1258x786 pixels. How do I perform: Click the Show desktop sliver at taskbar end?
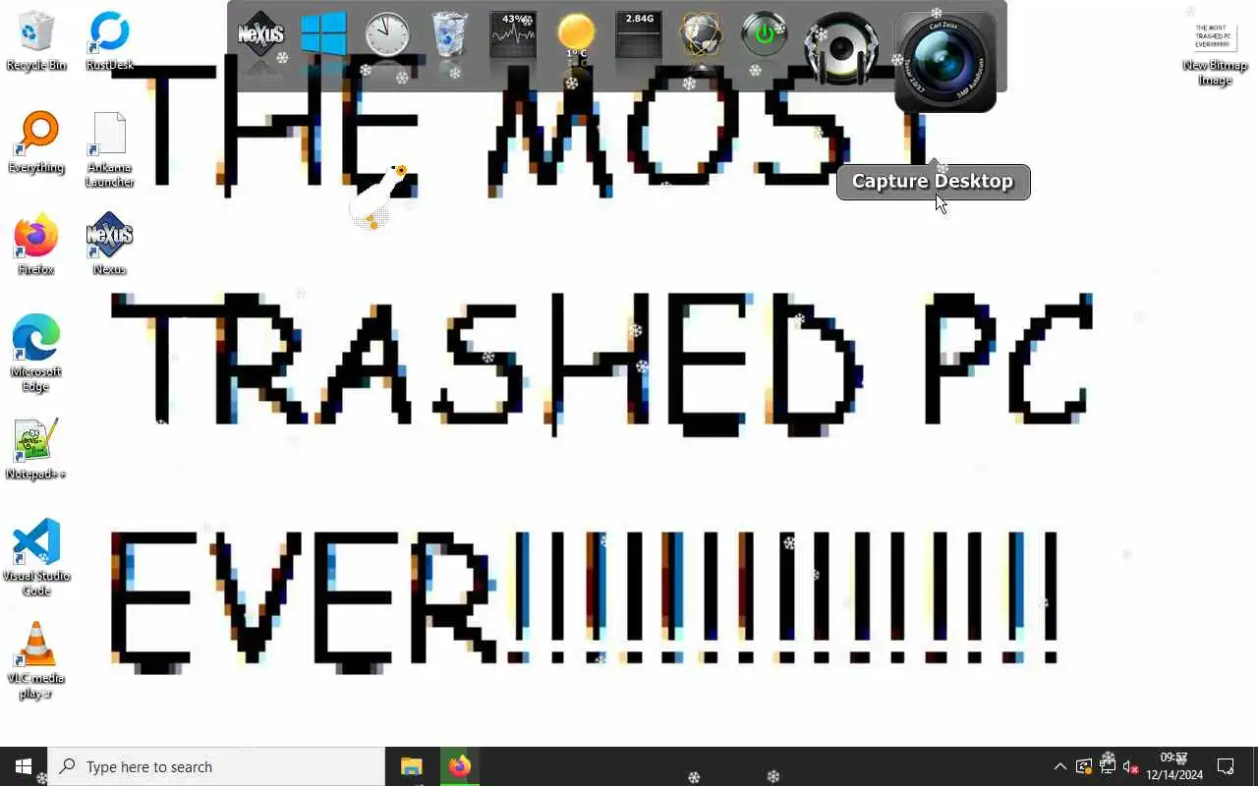[x=1255, y=766]
